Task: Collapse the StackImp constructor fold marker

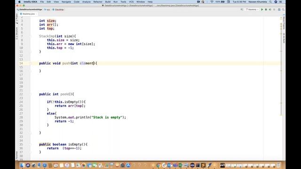Action: pos(30,36)
